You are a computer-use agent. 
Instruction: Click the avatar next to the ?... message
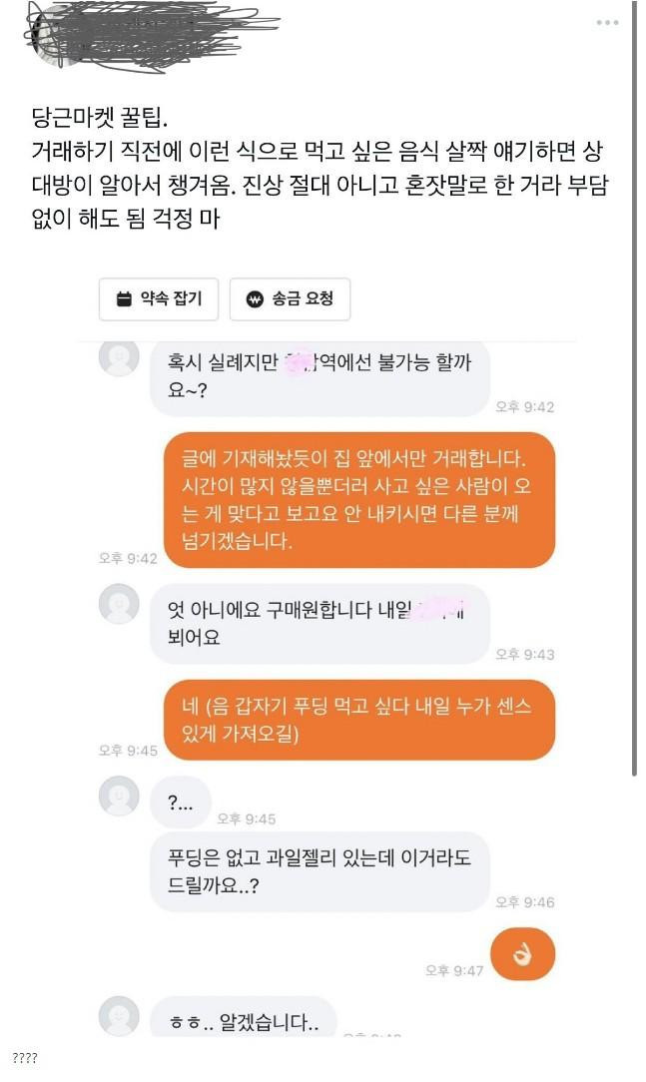click(120, 796)
